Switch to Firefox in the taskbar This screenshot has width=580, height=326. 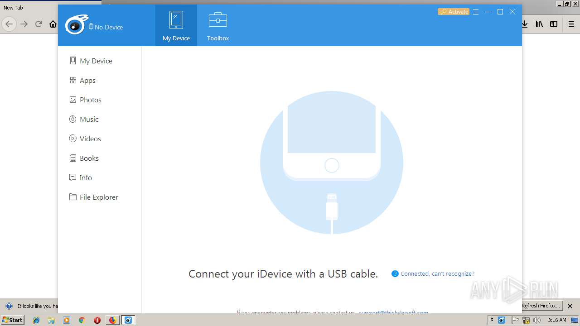point(112,320)
